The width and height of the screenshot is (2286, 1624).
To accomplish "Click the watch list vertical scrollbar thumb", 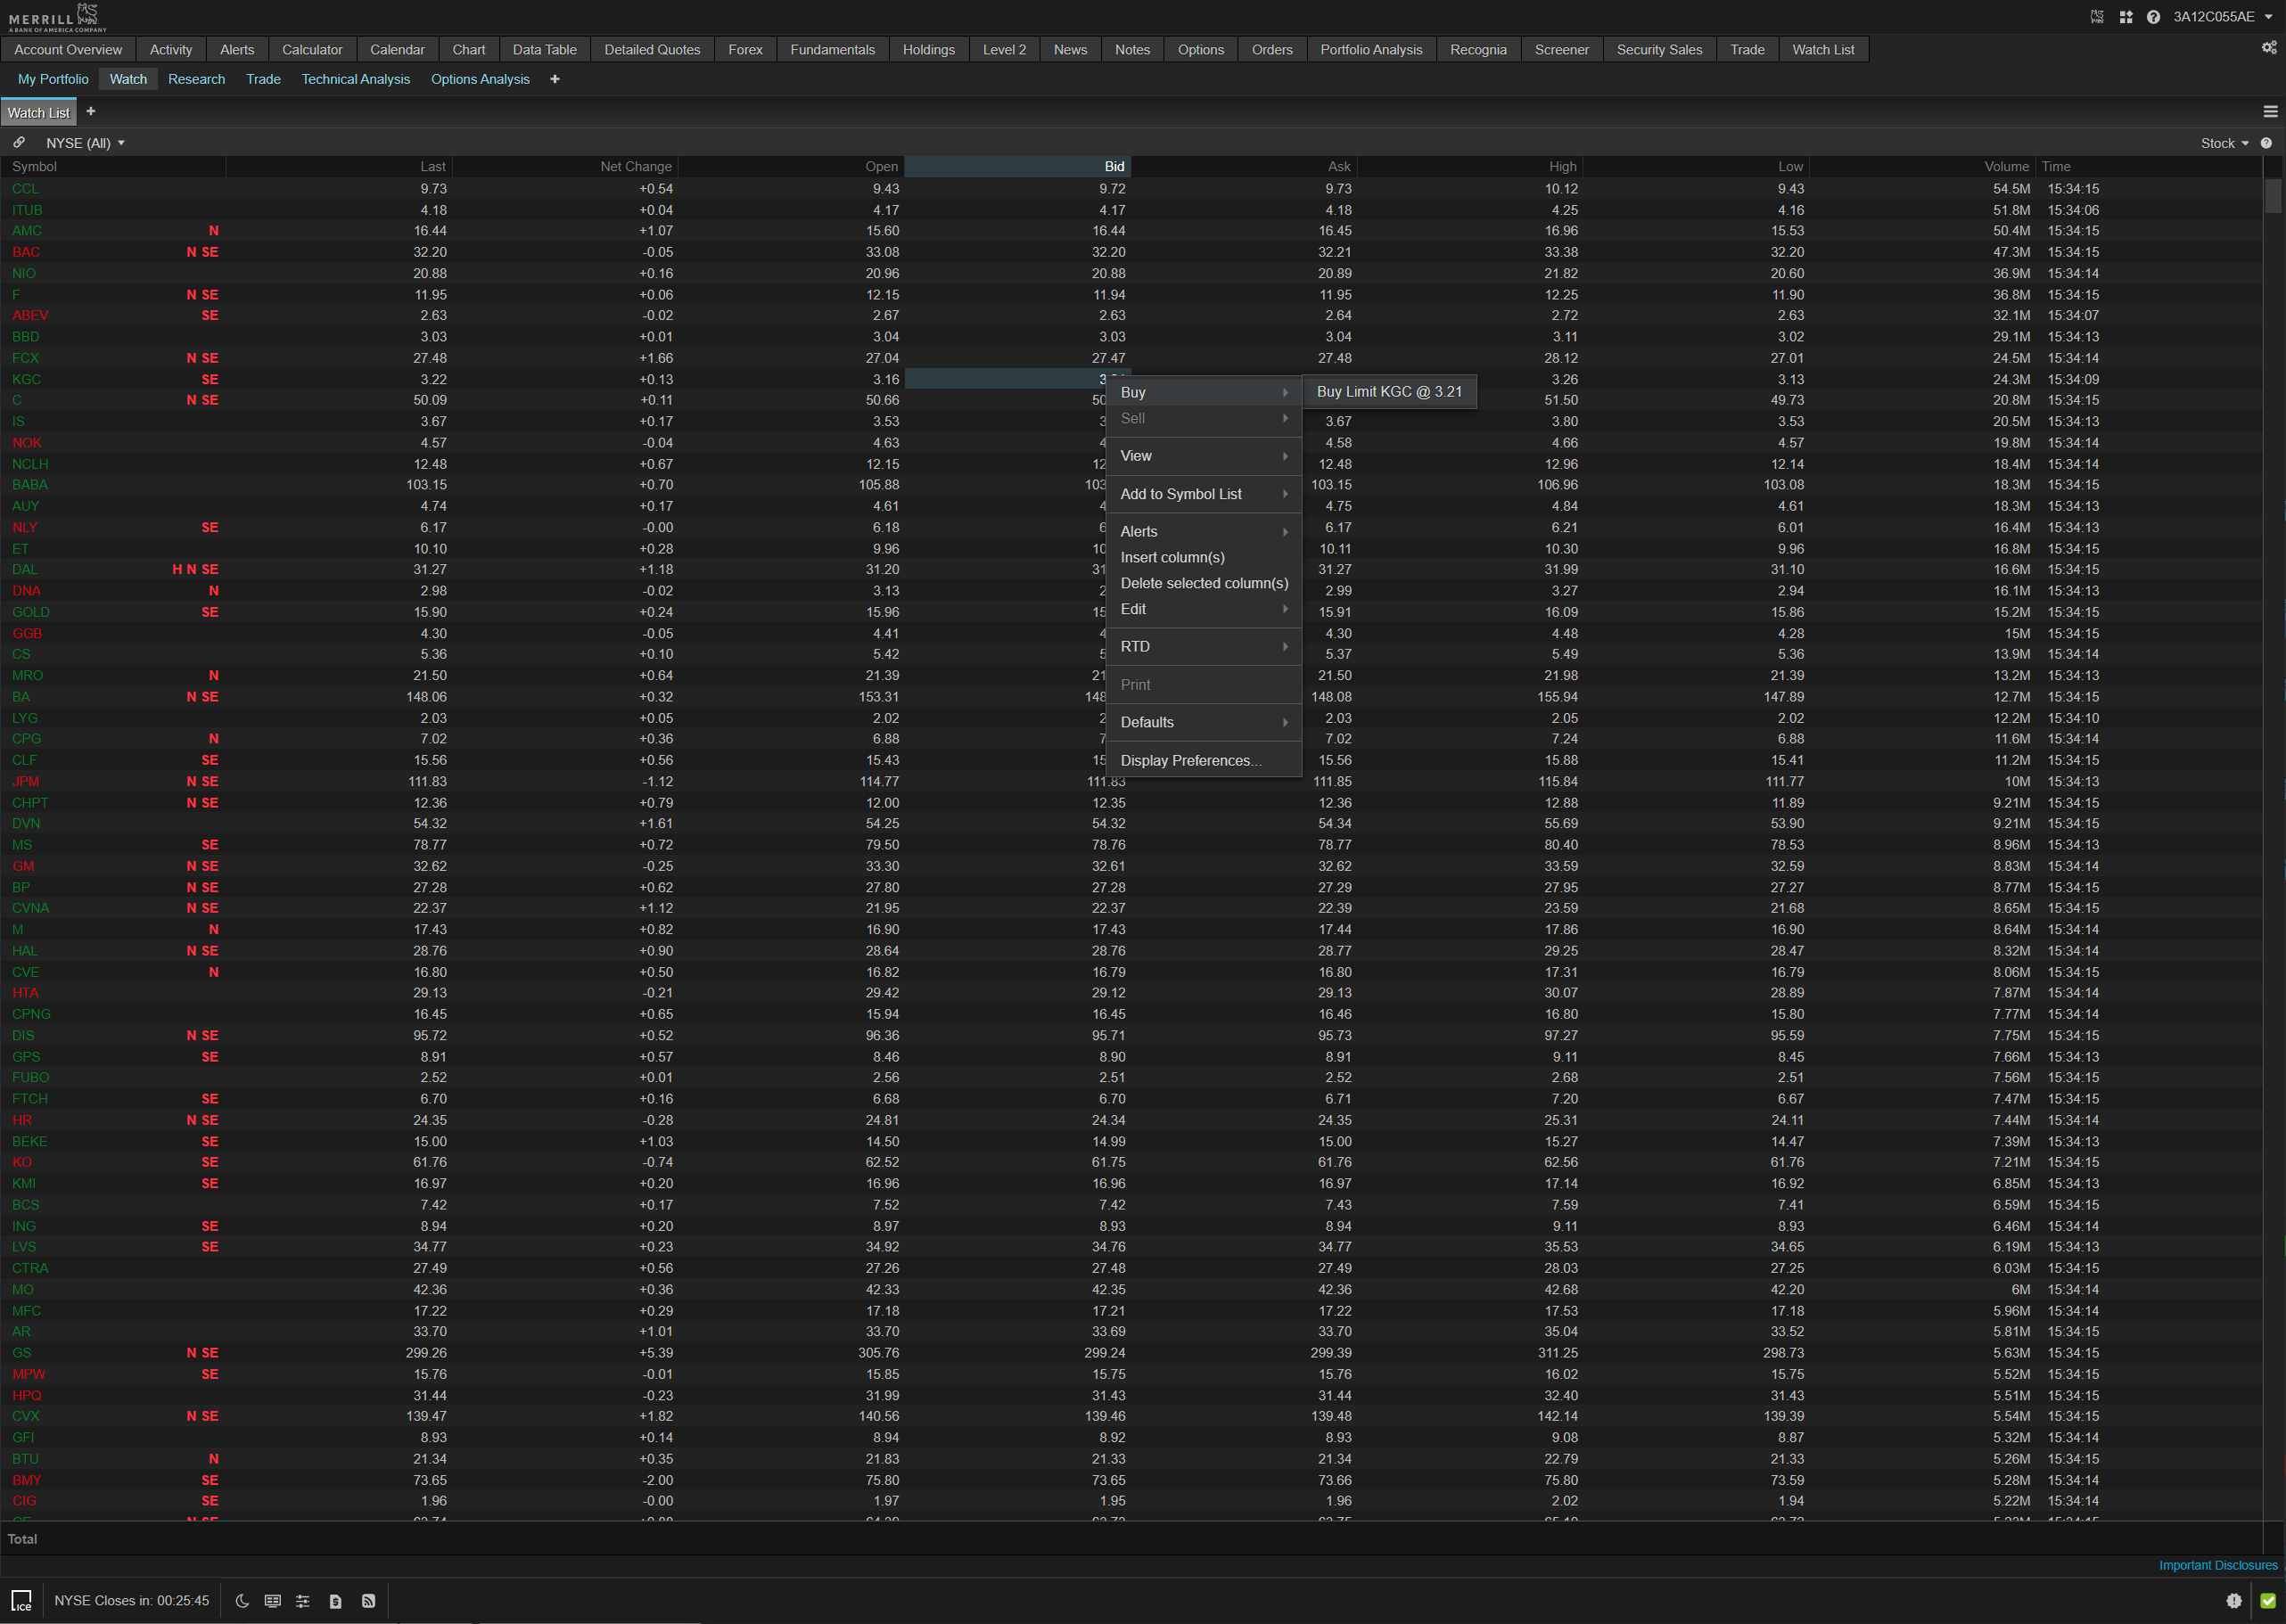I will tap(2273, 195).
